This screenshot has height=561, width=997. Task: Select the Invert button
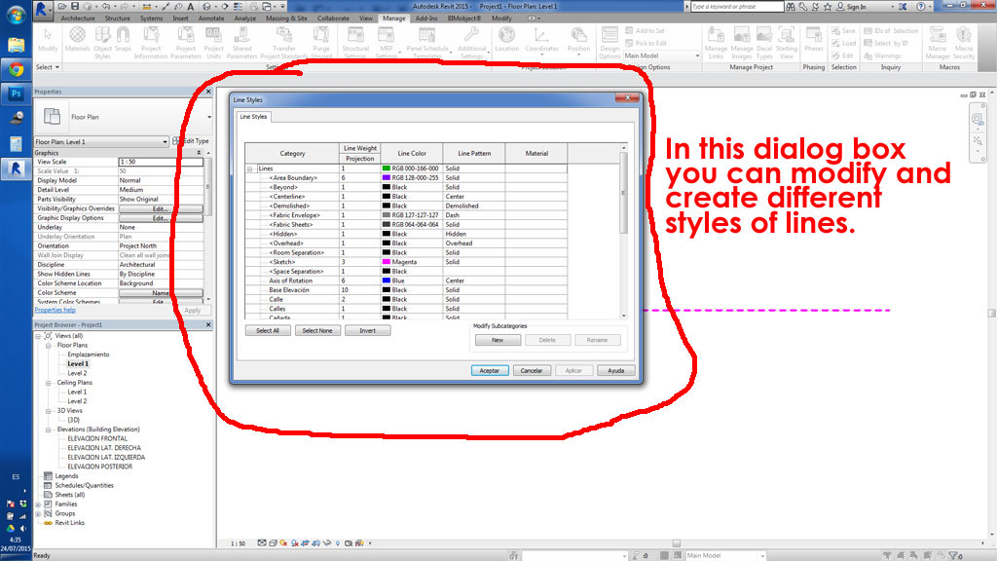tap(367, 330)
